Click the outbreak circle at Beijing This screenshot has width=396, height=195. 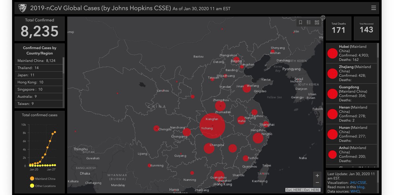point(236,60)
